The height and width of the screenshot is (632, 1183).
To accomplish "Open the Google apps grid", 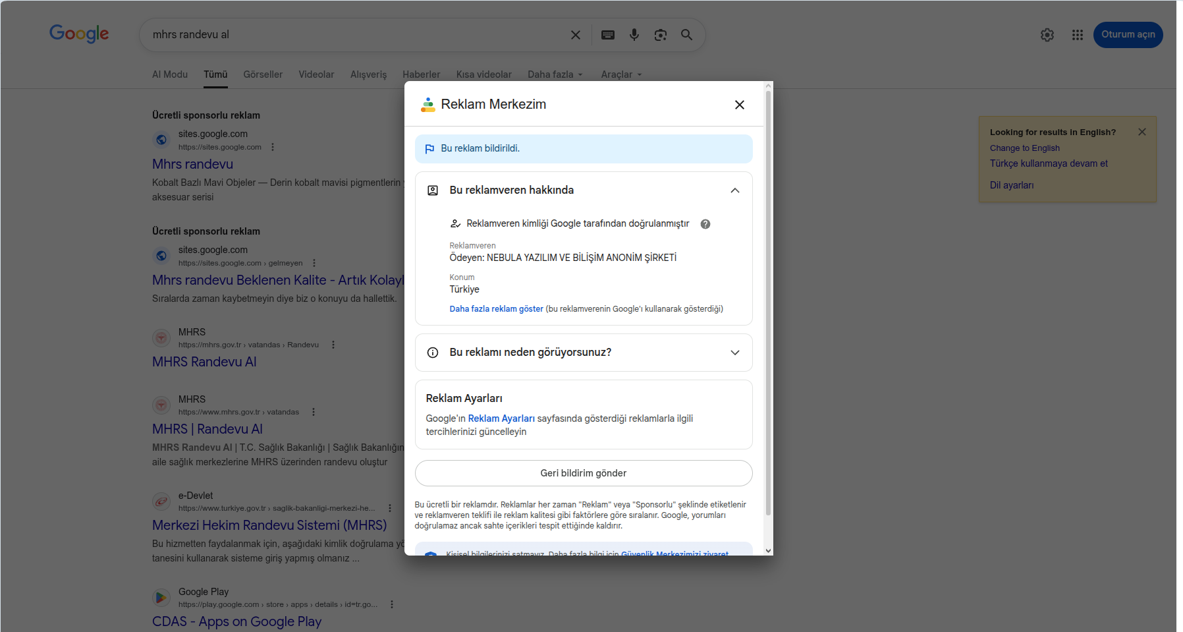I will (1078, 35).
